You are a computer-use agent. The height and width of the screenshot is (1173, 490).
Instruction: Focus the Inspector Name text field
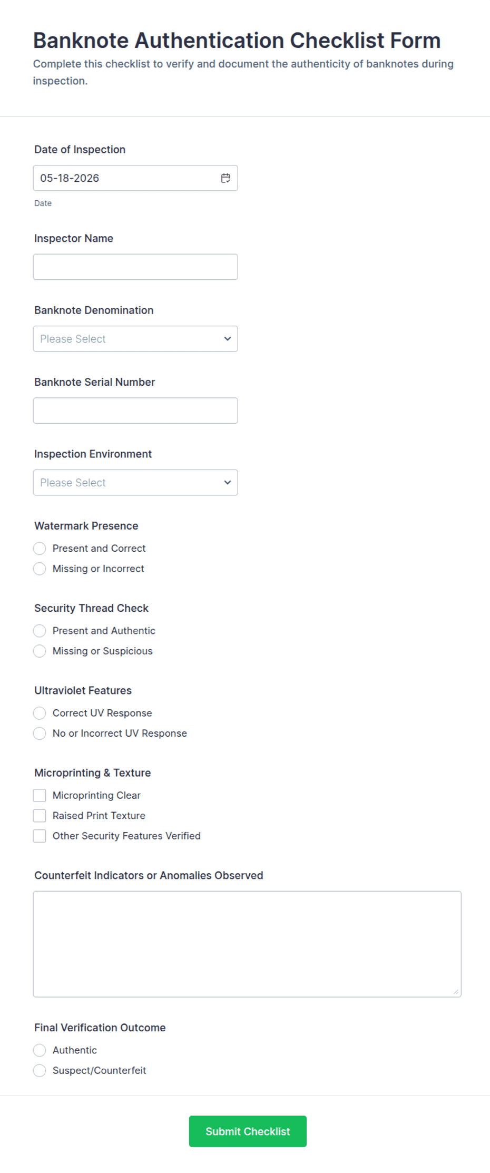coord(135,267)
